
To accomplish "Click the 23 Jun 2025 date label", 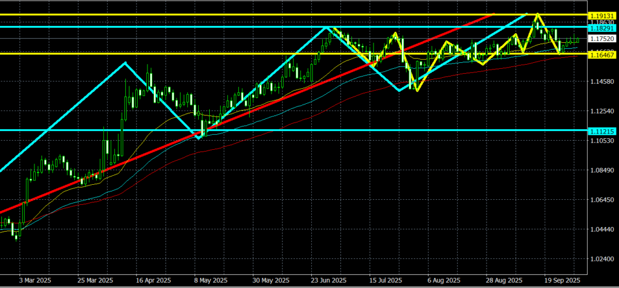I will click(329, 281).
